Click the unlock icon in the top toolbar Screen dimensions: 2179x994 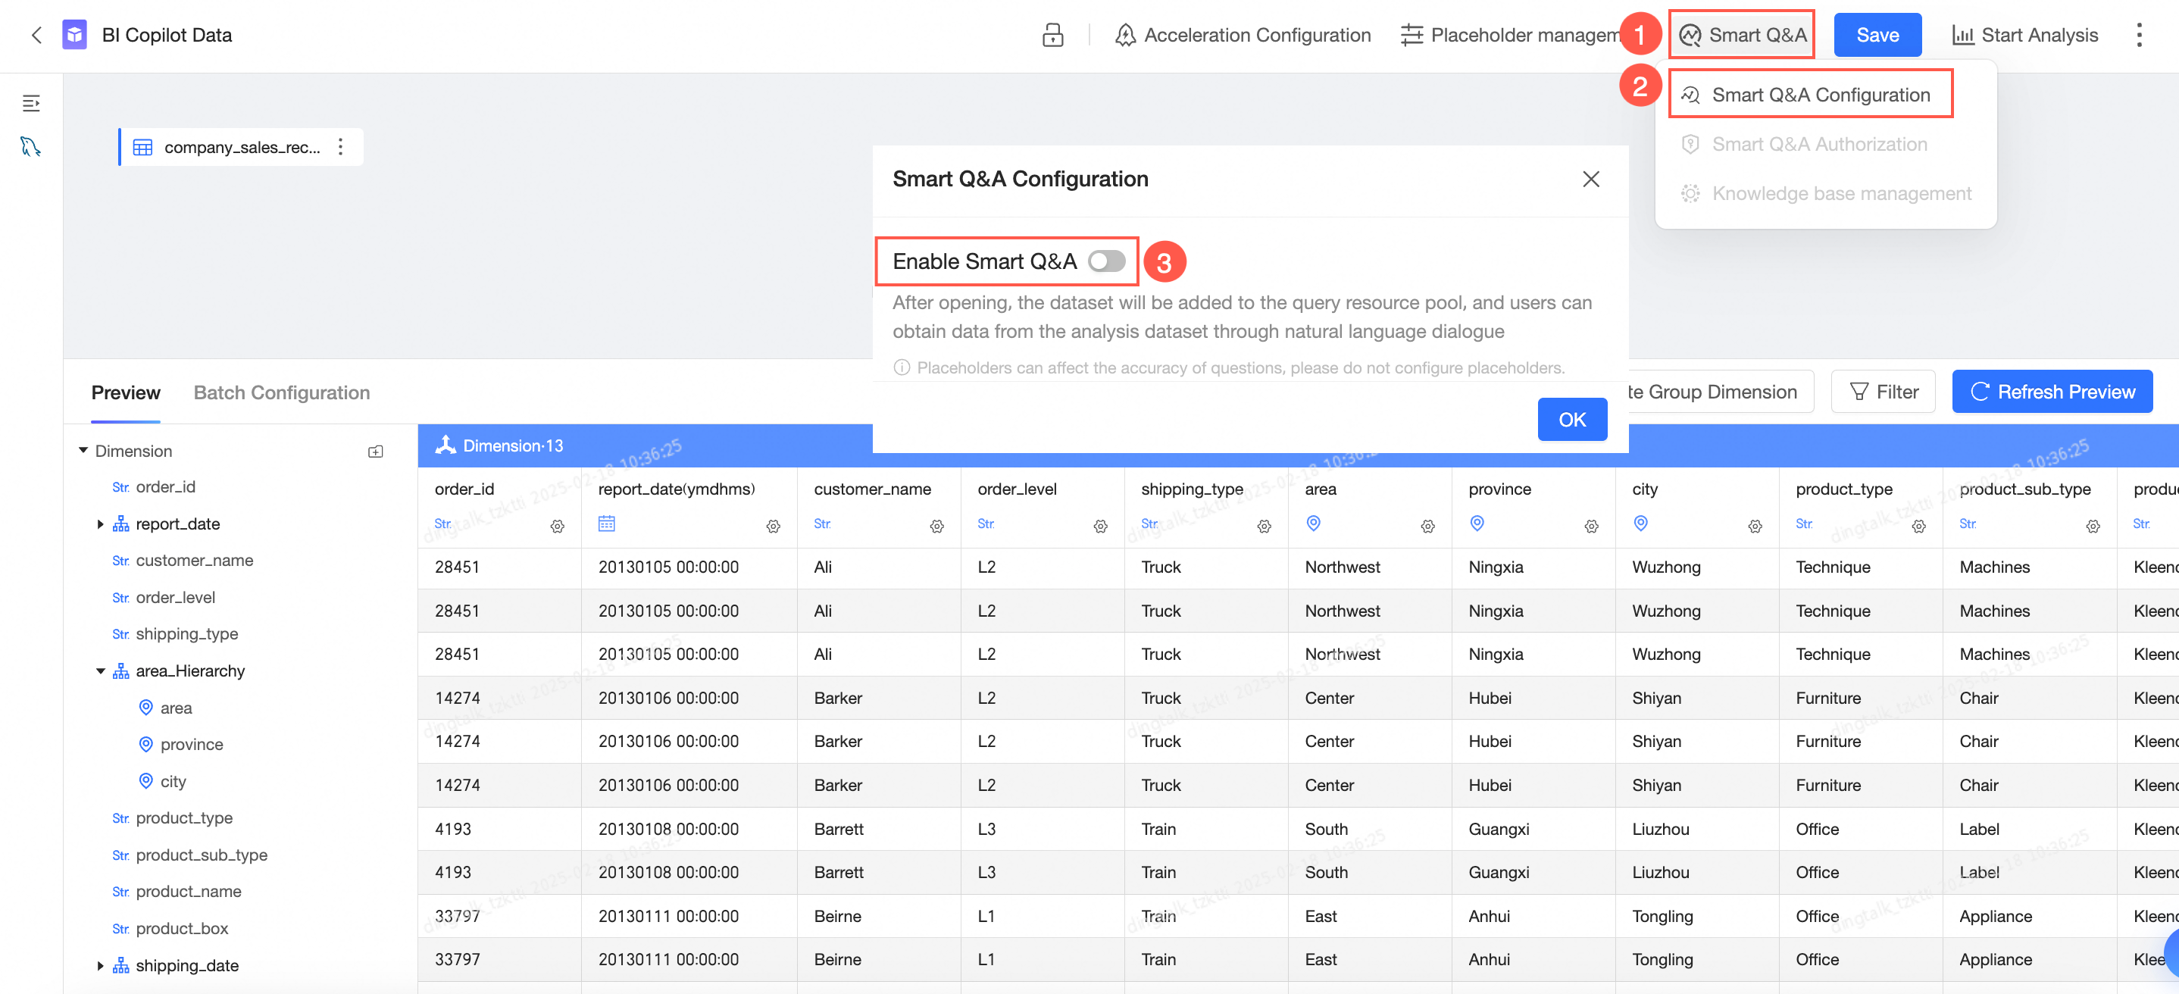(1052, 35)
